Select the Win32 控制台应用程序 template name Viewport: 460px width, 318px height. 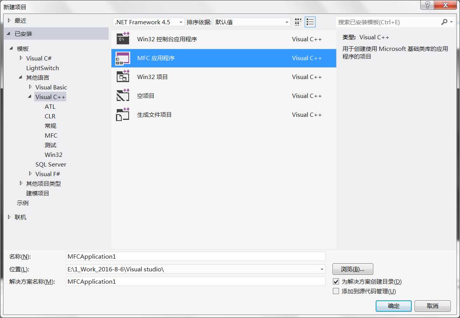(167, 39)
